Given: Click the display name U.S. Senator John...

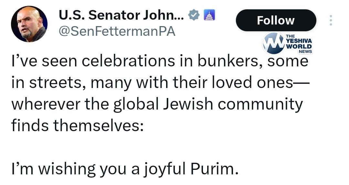Looking at the screenshot, I should coord(121,15).
